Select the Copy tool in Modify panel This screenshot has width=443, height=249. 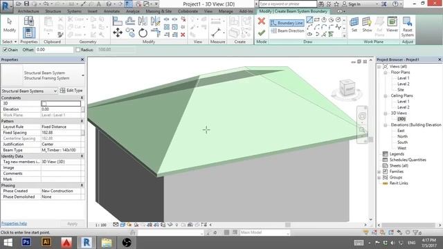click(130, 33)
